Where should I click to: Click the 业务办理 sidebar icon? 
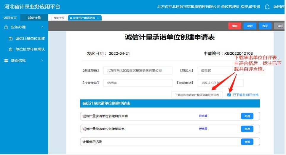pos(6,27)
